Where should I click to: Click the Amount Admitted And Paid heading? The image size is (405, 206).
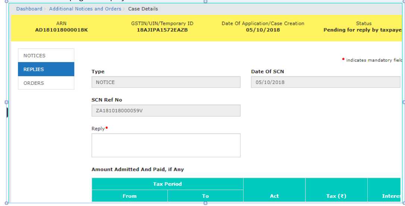coord(138,170)
